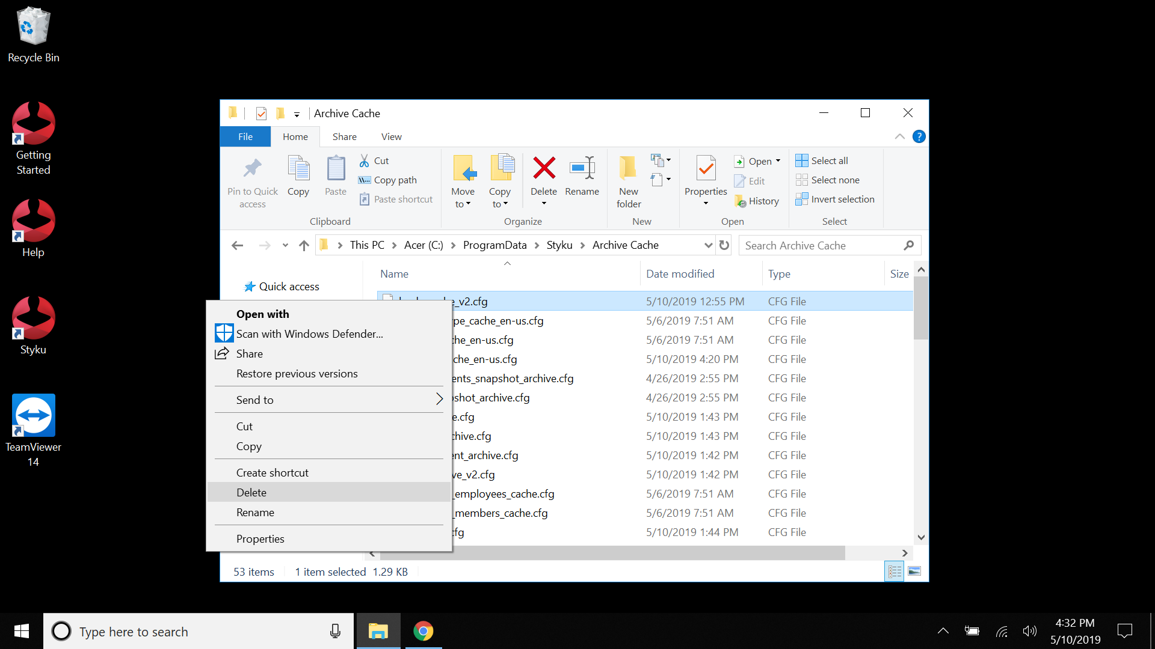This screenshot has height=649, width=1155.
Task: Switch to large icons view in status bar
Action: 914,571
